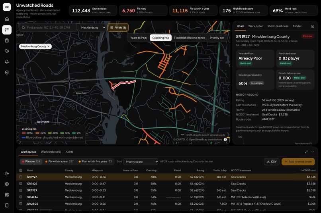Check the SR 4246 row checkbox

(21, 197)
